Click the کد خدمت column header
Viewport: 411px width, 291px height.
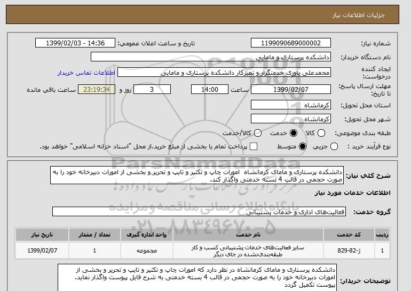(349, 234)
